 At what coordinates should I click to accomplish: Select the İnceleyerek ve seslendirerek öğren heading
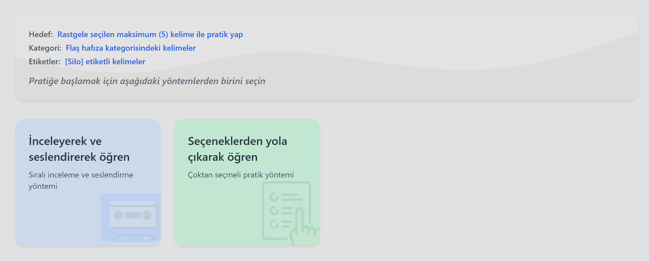coord(79,149)
